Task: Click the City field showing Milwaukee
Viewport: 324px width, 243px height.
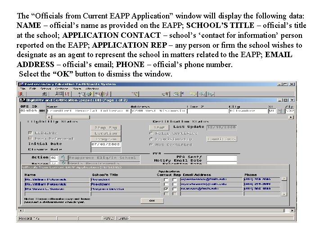Action: point(248,111)
